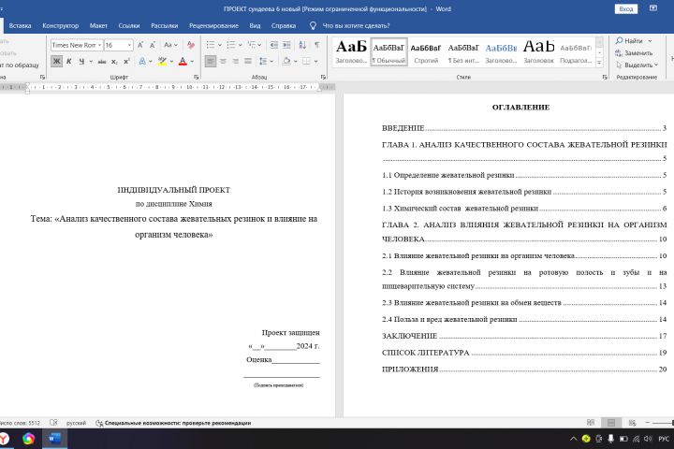
Task: Toggle italic formatting (К) button
Action: click(68, 62)
